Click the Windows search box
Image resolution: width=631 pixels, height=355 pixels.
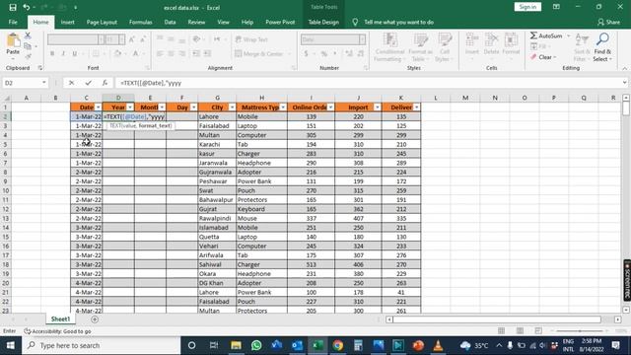101,345
